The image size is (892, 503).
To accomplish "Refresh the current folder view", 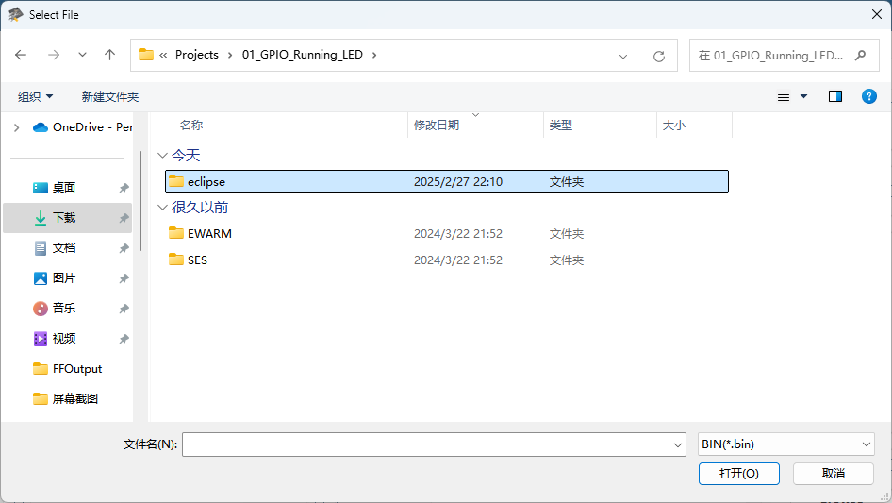I will tap(659, 56).
